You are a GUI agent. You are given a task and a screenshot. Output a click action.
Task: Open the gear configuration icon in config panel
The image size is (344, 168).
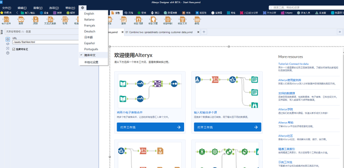click(x=8, y=39)
